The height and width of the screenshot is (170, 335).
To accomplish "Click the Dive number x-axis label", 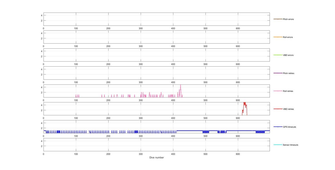I will coord(157,157).
